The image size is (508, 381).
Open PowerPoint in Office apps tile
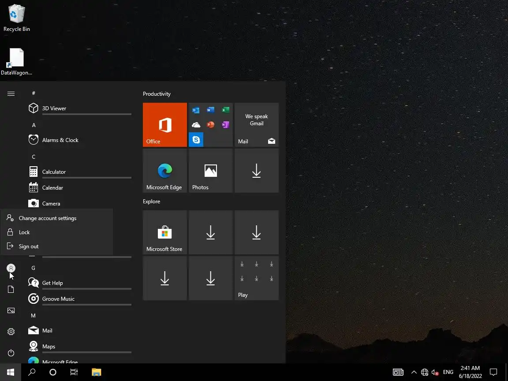pyautogui.click(x=211, y=125)
